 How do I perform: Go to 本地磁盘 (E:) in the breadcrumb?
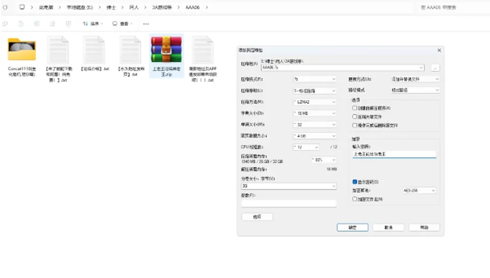(80, 7)
